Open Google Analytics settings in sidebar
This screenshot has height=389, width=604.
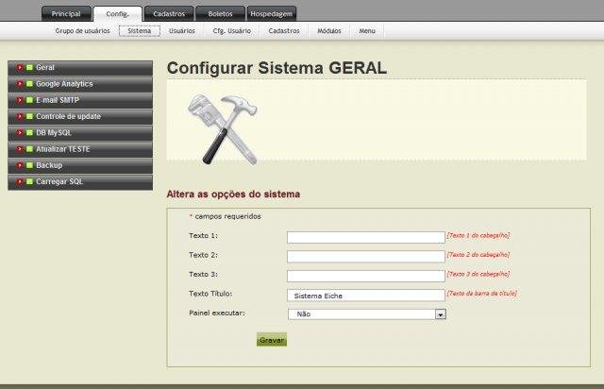click(80, 84)
